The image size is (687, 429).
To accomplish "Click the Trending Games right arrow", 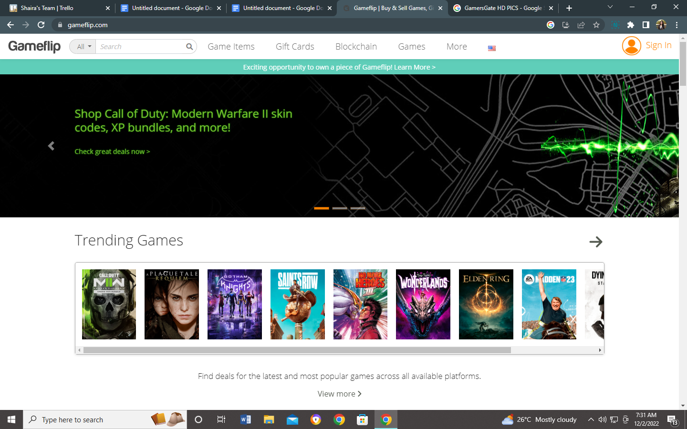I will 596,242.
